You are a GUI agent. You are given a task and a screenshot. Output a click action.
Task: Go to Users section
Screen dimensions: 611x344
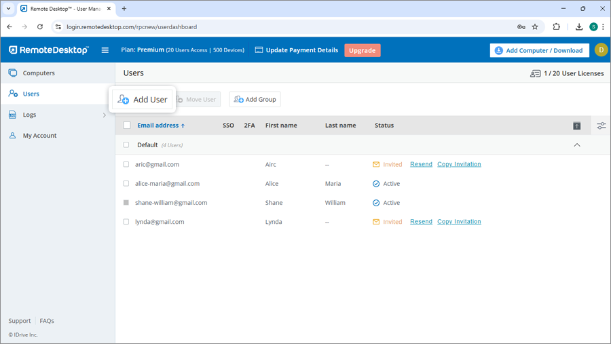tap(57, 94)
